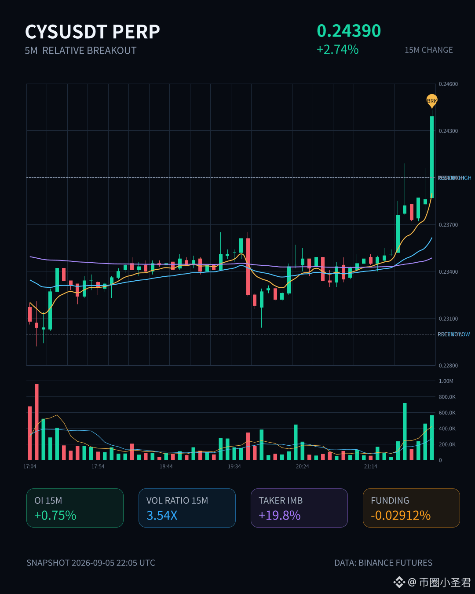Select the OI 15M stat card
Screen dimensions: 475x594
tap(75, 508)
